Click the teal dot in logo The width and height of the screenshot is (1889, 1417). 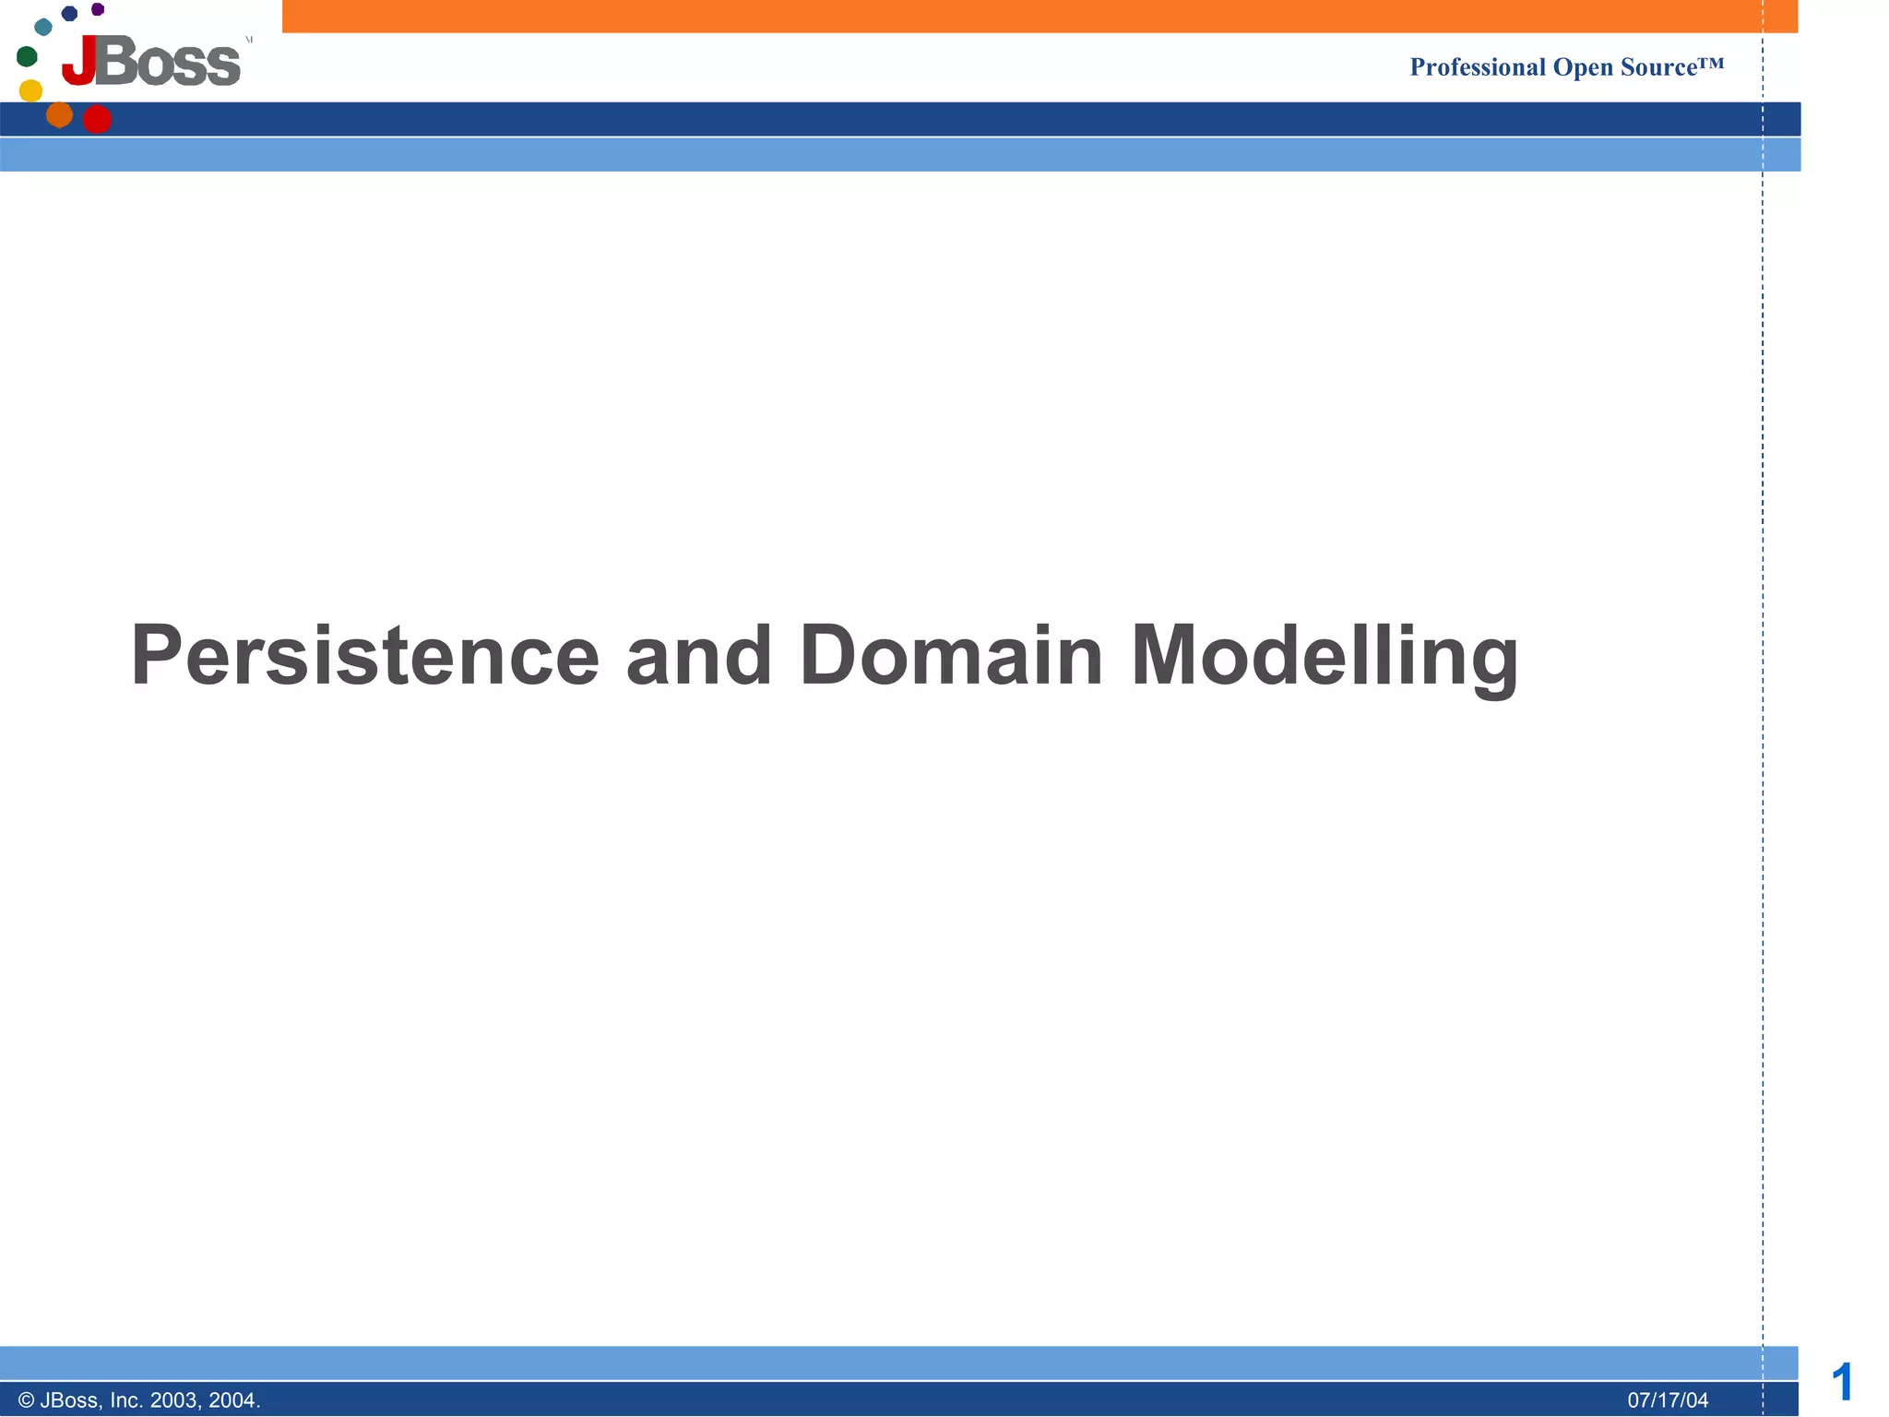point(42,27)
